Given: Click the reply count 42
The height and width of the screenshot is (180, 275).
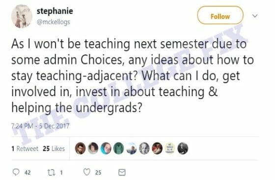Looking at the screenshot, I should [x=27, y=173].
